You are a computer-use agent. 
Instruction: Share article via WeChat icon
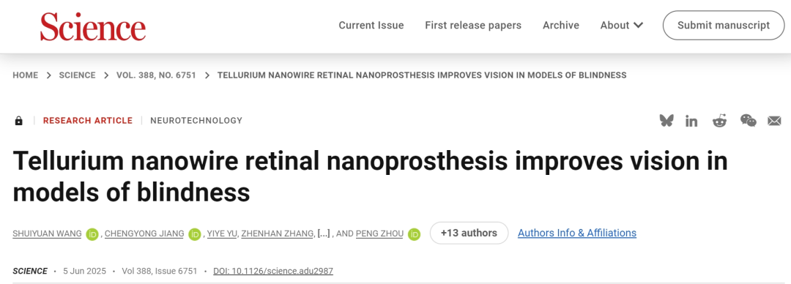tap(748, 121)
